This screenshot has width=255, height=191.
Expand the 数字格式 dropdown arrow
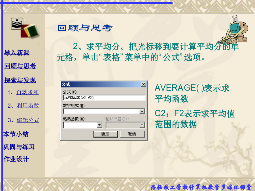(x=142, y=111)
